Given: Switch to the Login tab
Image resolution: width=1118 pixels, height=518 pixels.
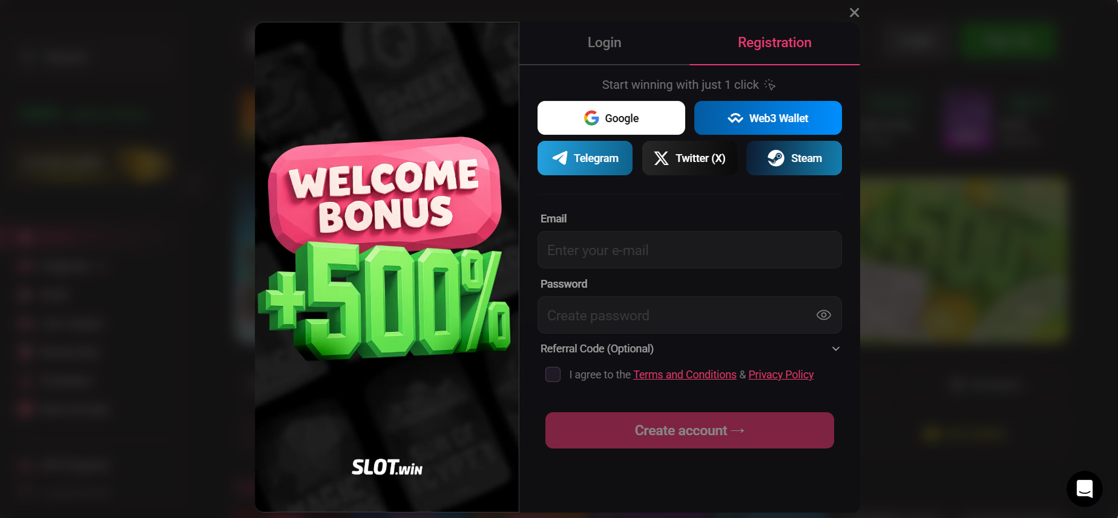Looking at the screenshot, I should click(604, 43).
